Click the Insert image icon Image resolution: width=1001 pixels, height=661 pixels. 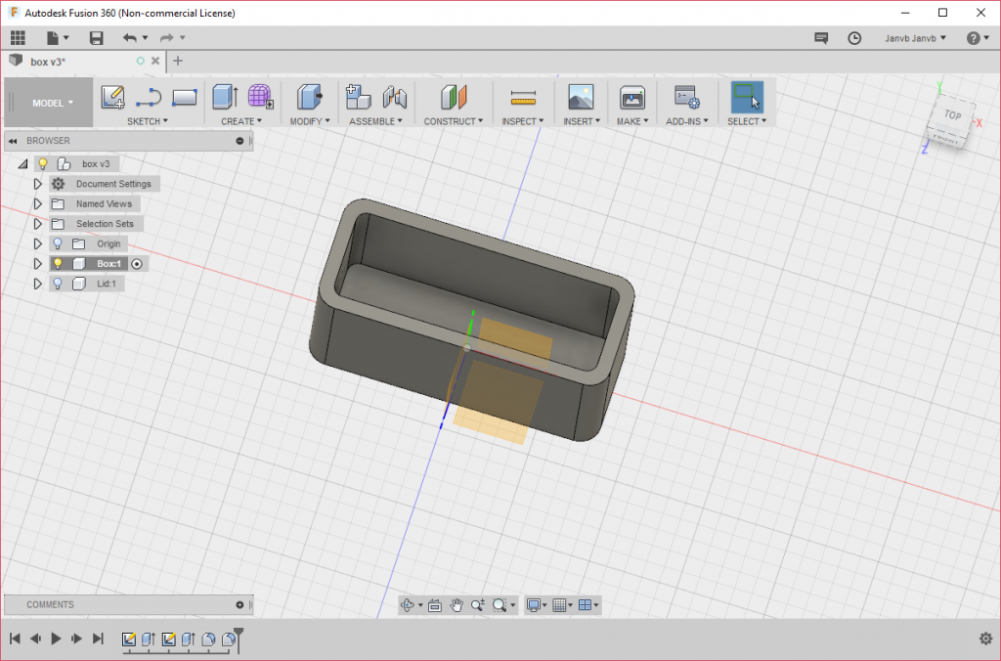click(x=581, y=97)
